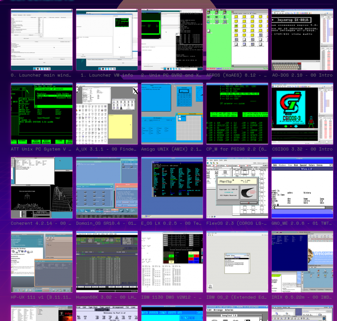
Task: Click the caption "1. Launcher VM info"
Action: point(107,75)
